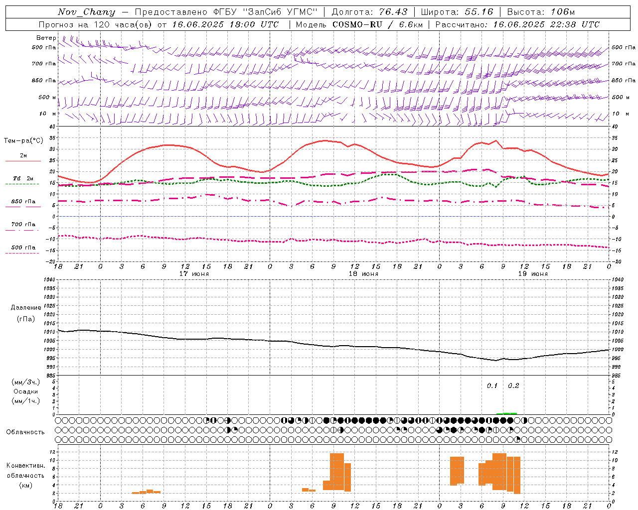
Task: Click the Осадки precipitation panel label
Action: (26, 391)
